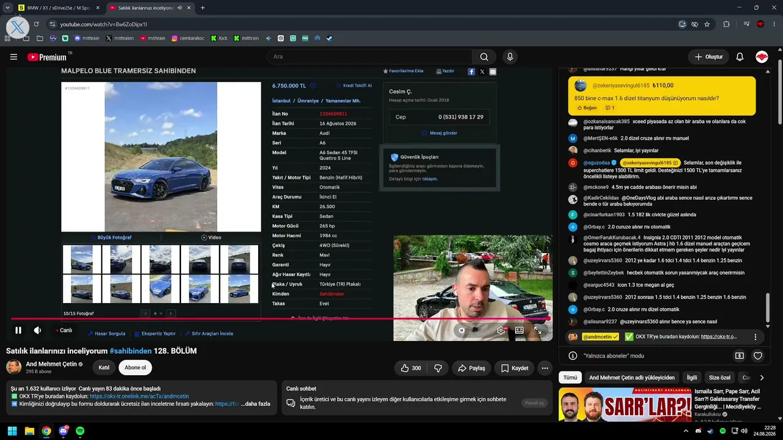Open the okx-tr.onelink.me link in description
Viewport: 783px width, 440px height.
[x=139, y=397]
